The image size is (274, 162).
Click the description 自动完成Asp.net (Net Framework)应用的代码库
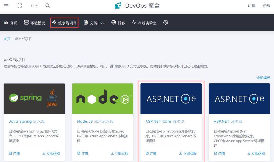coord(239,138)
